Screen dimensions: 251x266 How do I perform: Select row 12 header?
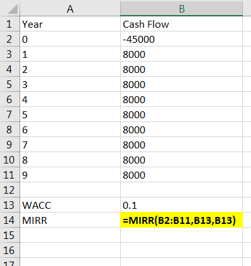click(9, 190)
